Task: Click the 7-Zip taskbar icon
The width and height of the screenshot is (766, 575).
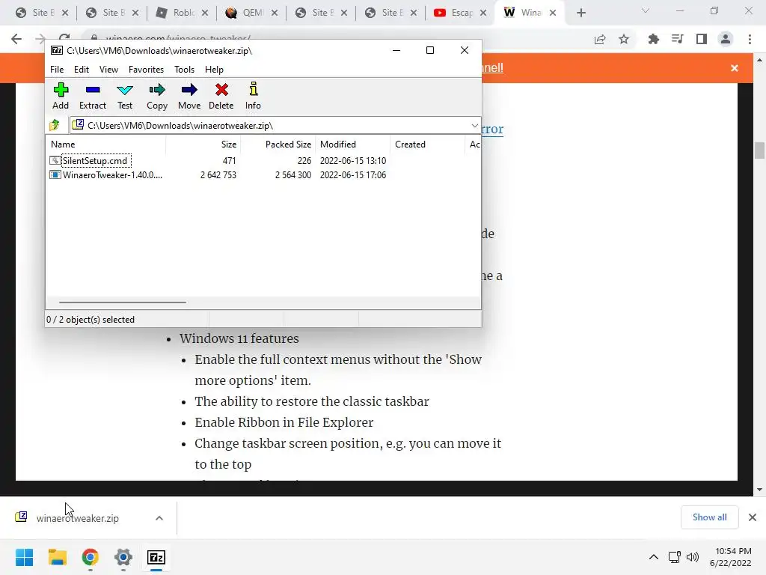Action: click(156, 557)
